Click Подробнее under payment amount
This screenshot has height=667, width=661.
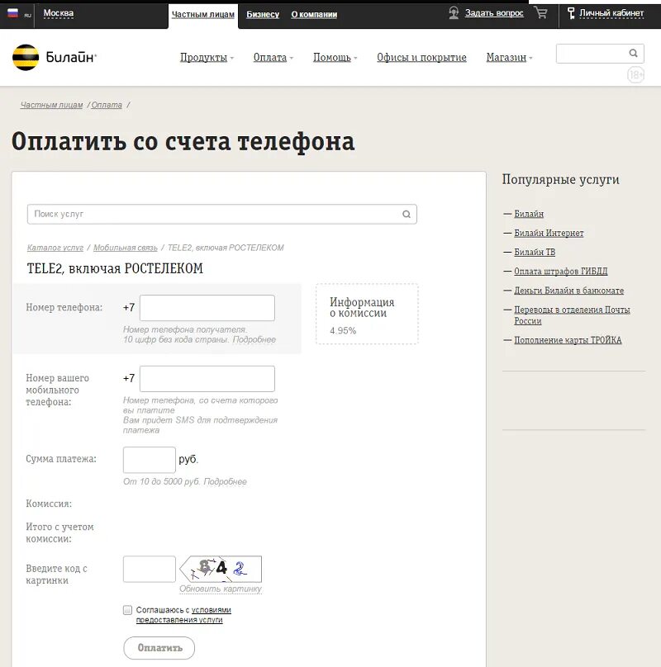click(x=226, y=481)
